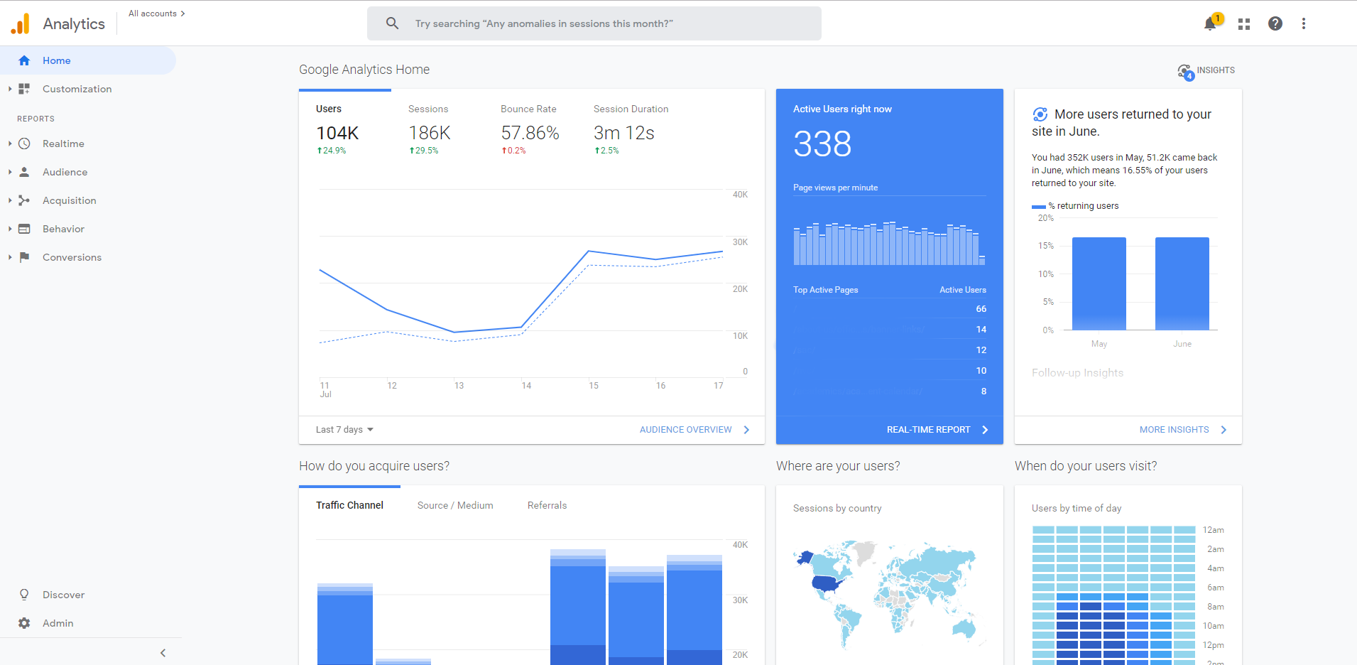1357x665 pixels.
Task: Expand the Realtime reports arrow
Action: coord(10,144)
